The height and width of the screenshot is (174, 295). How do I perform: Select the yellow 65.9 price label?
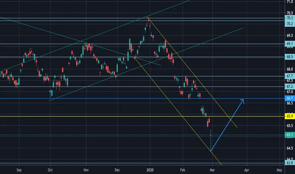(290, 116)
